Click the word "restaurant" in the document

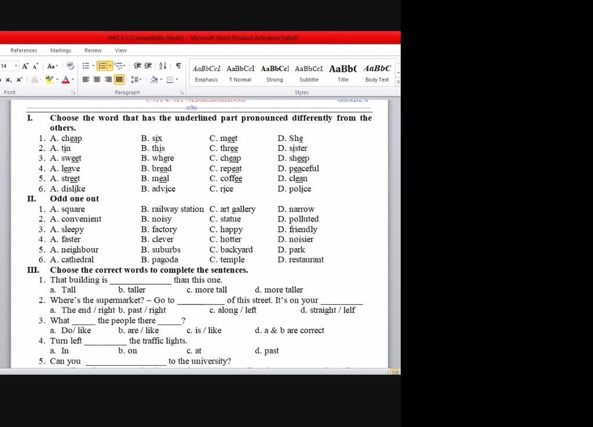pos(306,260)
